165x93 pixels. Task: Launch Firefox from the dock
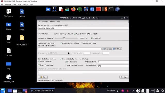(x=73, y=9)
